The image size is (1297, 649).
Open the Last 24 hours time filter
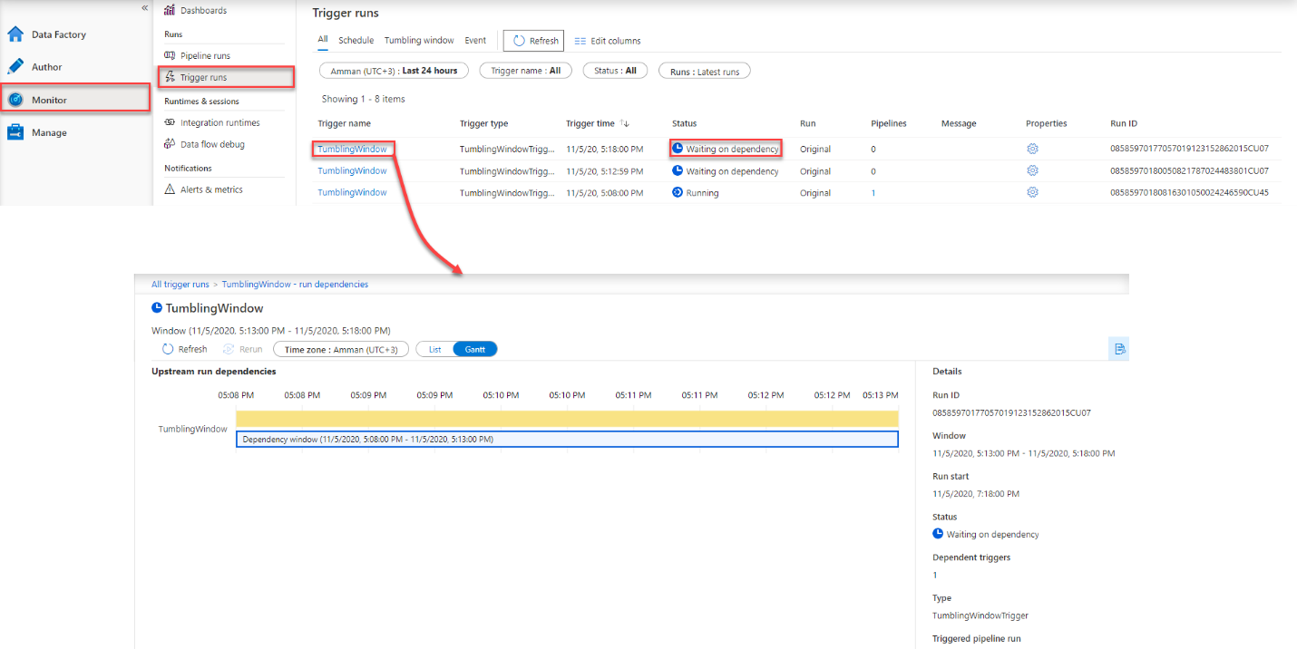click(394, 71)
